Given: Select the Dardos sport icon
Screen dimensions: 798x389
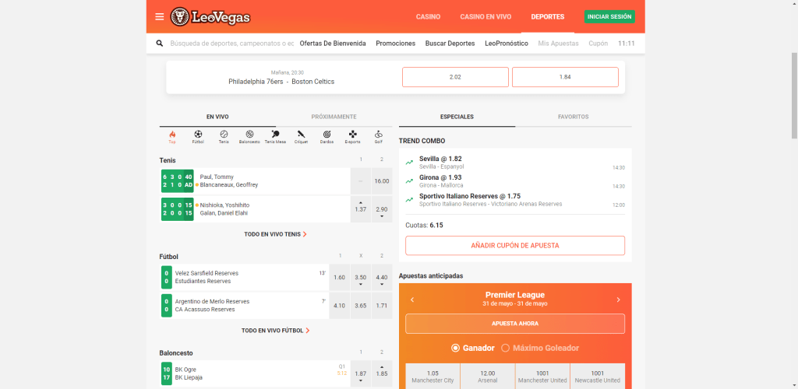Looking at the screenshot, I should (327, 137).
